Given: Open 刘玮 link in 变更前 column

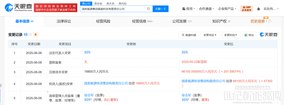Looking at the screenshot, I should 87,52.
